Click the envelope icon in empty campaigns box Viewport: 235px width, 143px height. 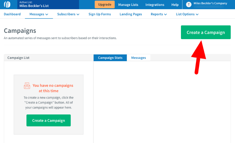[x=27, y=86]
